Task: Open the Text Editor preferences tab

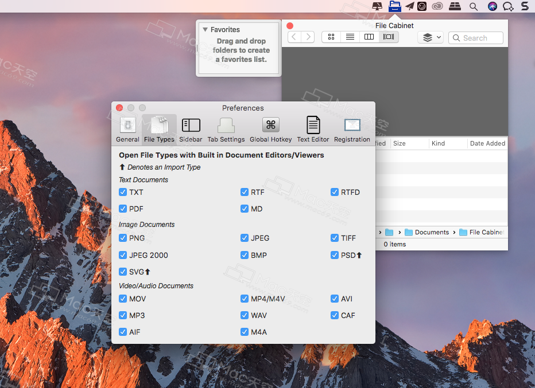Action: pyautogui.click(x=313, y=130)
